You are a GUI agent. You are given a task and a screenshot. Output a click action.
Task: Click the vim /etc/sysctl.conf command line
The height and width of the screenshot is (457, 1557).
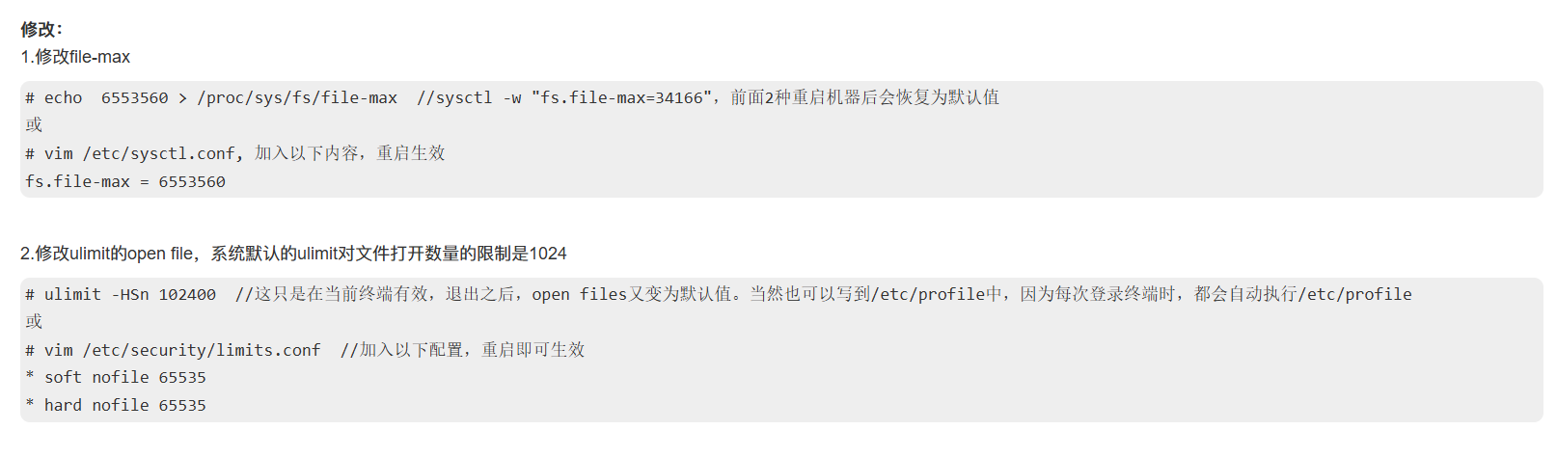coord(235,153)
